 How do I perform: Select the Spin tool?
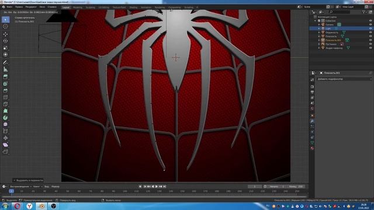pyautogui.click(x=5, y=118)
